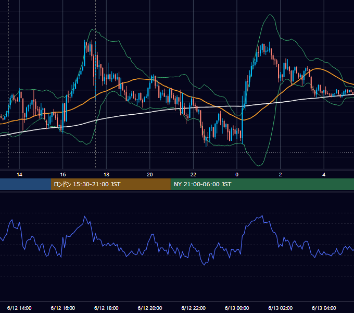The image size is (354, 313).
Task: Click the 2 hour label on price chart axis
Action: coord(281,175)
